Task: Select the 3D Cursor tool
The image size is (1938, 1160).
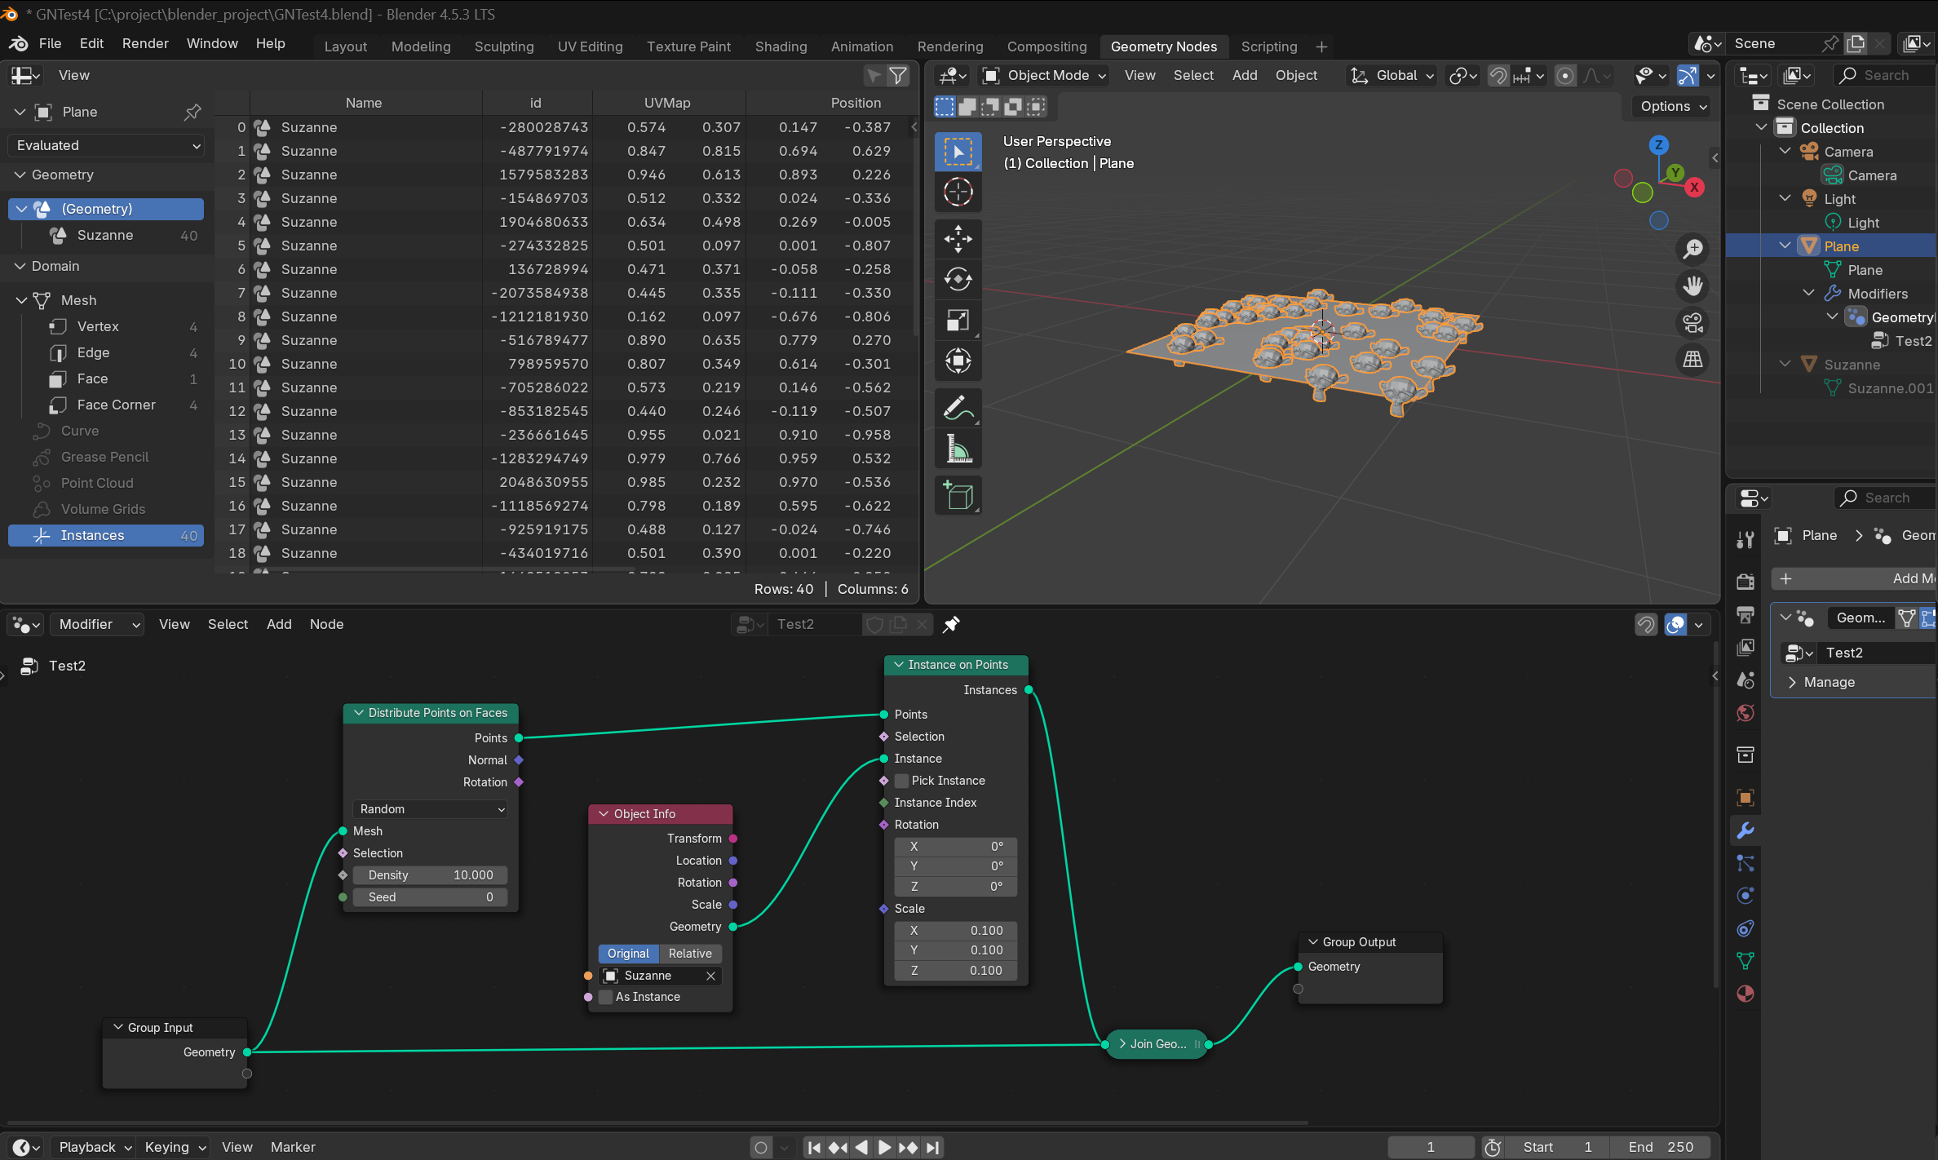Action: point(958,192)
